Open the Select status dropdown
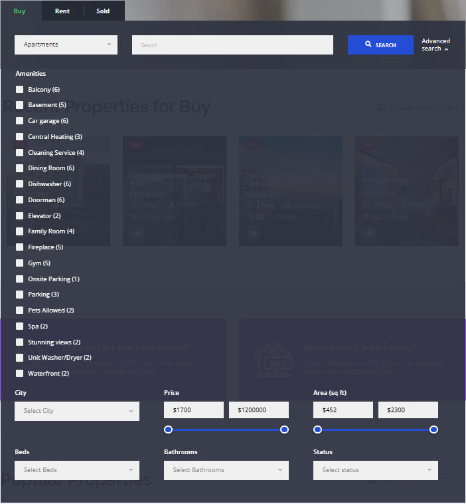This screenshot has height=504, width=466. [376, 470]
